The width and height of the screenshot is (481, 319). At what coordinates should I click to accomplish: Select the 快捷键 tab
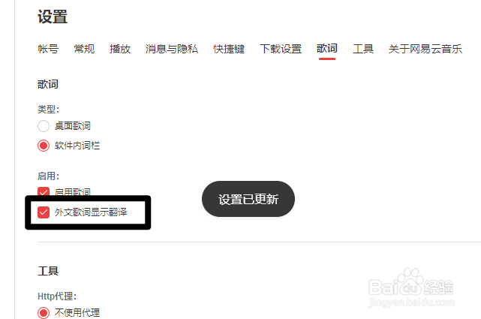pyautogui.click(x=229, y=49)
